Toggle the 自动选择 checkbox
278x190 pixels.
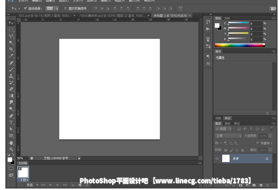point(26,8)
